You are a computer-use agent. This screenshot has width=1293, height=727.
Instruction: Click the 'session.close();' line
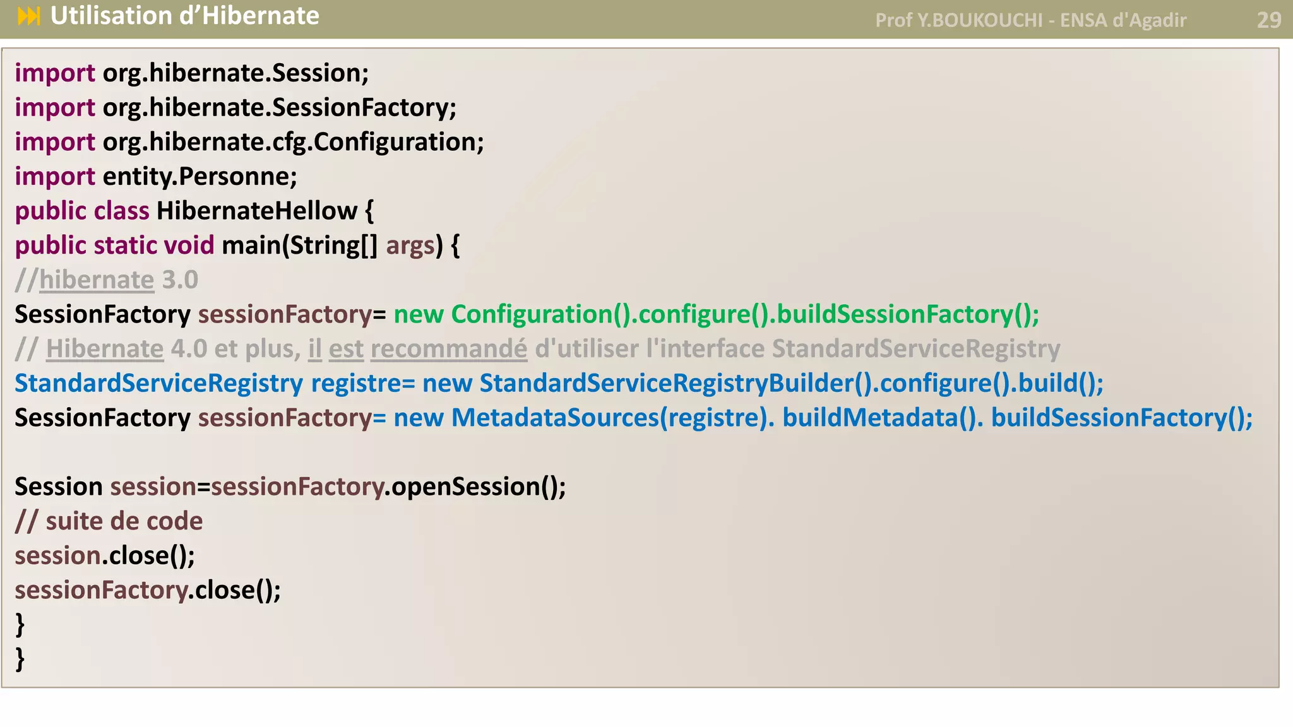pyautogui.click(x=105, y=555)
